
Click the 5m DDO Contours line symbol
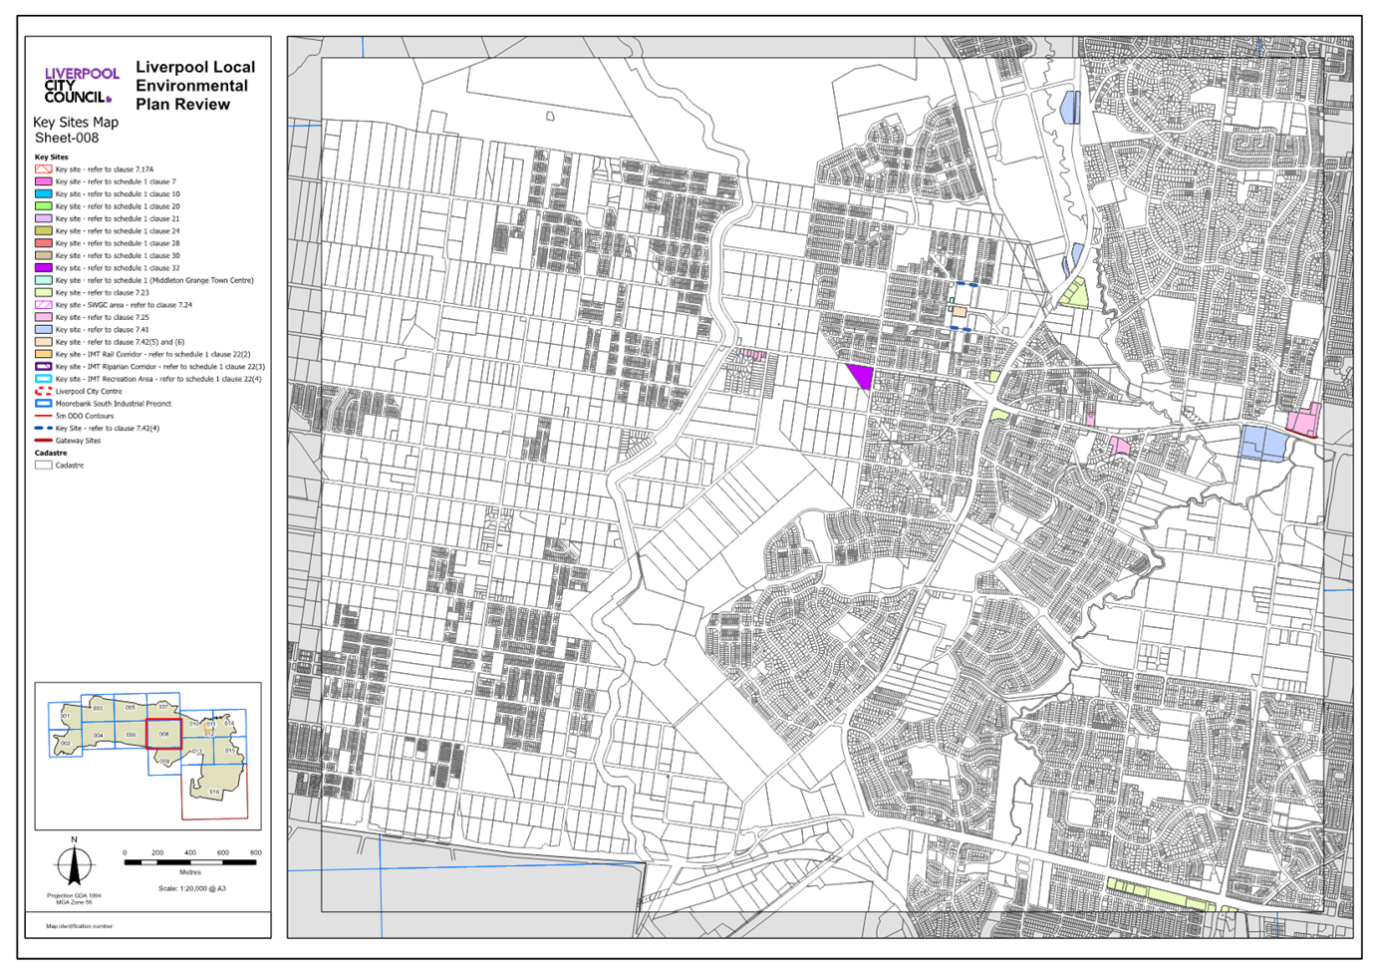click(43, 416)
